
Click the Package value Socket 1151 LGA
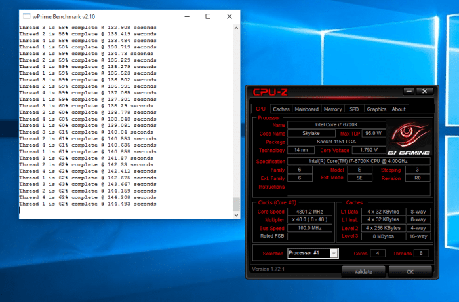(336, 142)
